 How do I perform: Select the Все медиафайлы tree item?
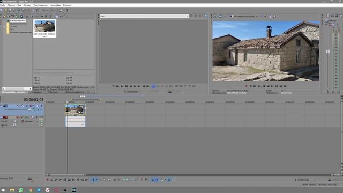(18, 21)
